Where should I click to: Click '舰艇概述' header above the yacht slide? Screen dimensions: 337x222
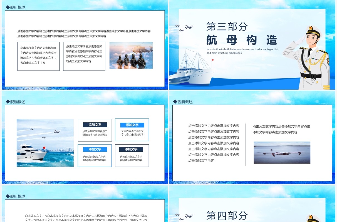[16, 102]
